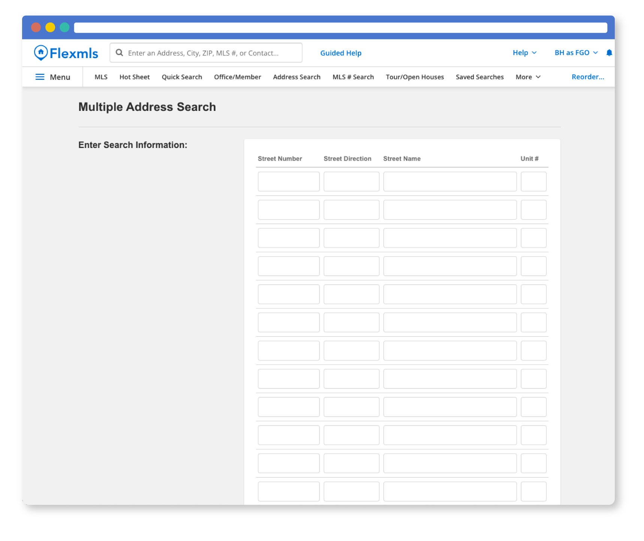Click the Flexmls home logo
This screenshot has height=541, width=644.
(x=66, y=53)
